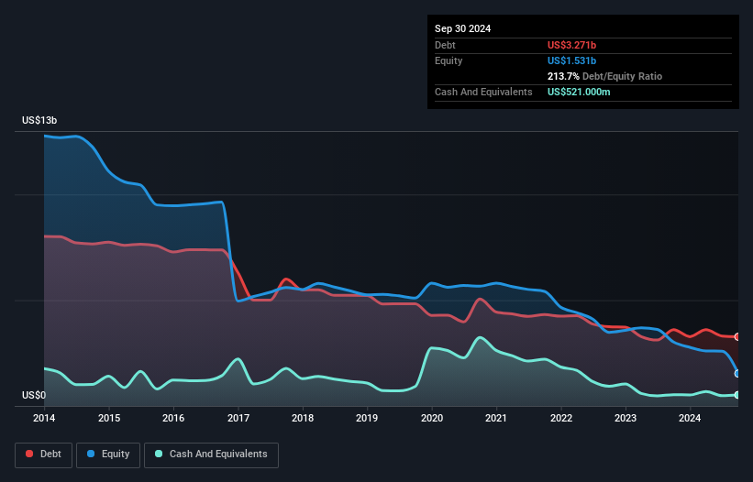Click the US$0 axis label
The width and height of the screenshot is (753, 482).
tap(34, 395)
